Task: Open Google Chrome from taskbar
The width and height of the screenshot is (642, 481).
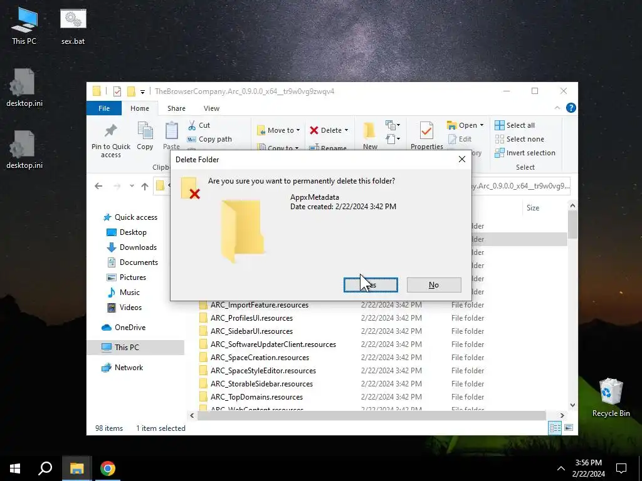Action: (x=108, y=468)
